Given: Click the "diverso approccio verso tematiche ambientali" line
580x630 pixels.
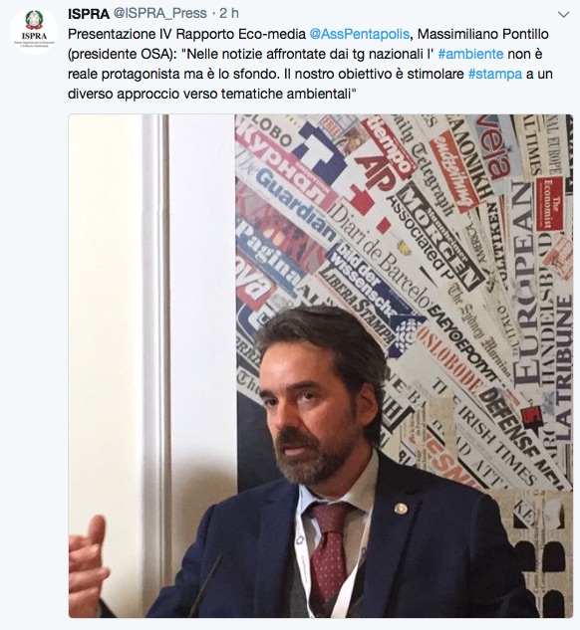Looking at the screenshot, I should click(212, 94).
